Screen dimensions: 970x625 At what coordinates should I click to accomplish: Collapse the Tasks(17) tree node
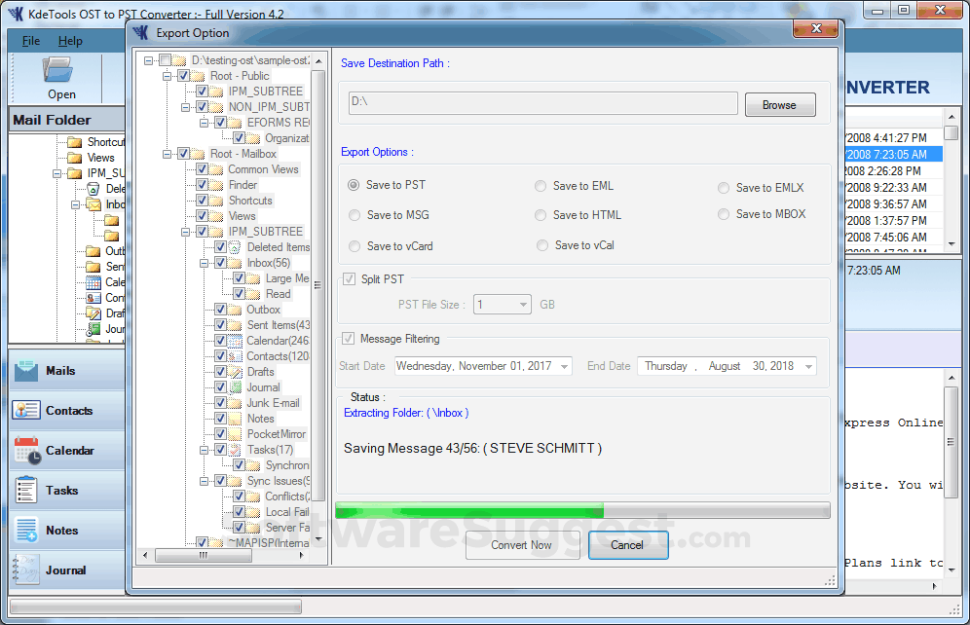(x=205, y=450)
